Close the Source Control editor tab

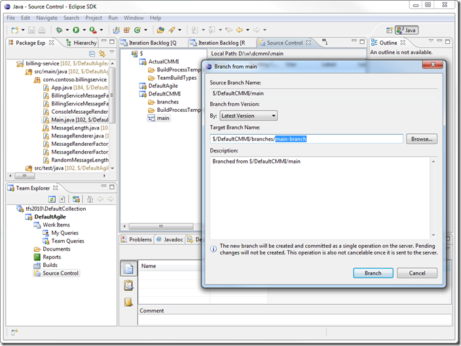coord(308,43)
